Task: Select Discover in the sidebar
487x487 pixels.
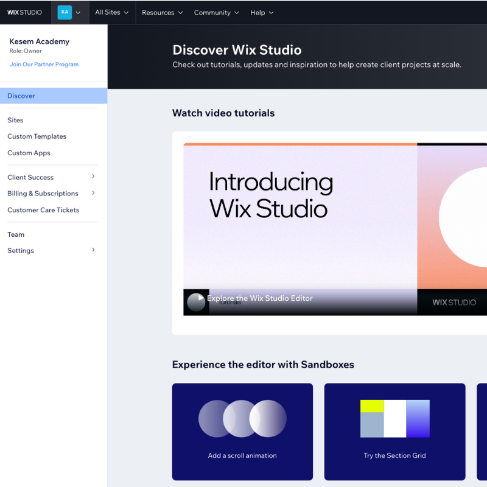Action: (21, 96)
